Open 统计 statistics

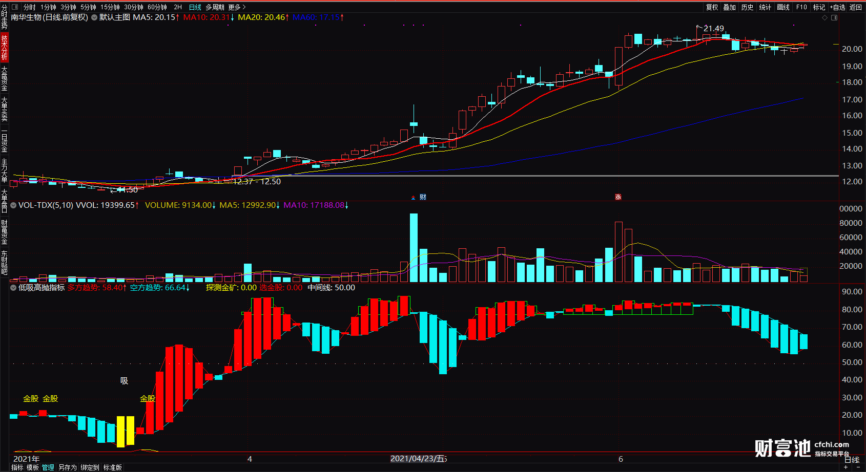pos(765,7)
